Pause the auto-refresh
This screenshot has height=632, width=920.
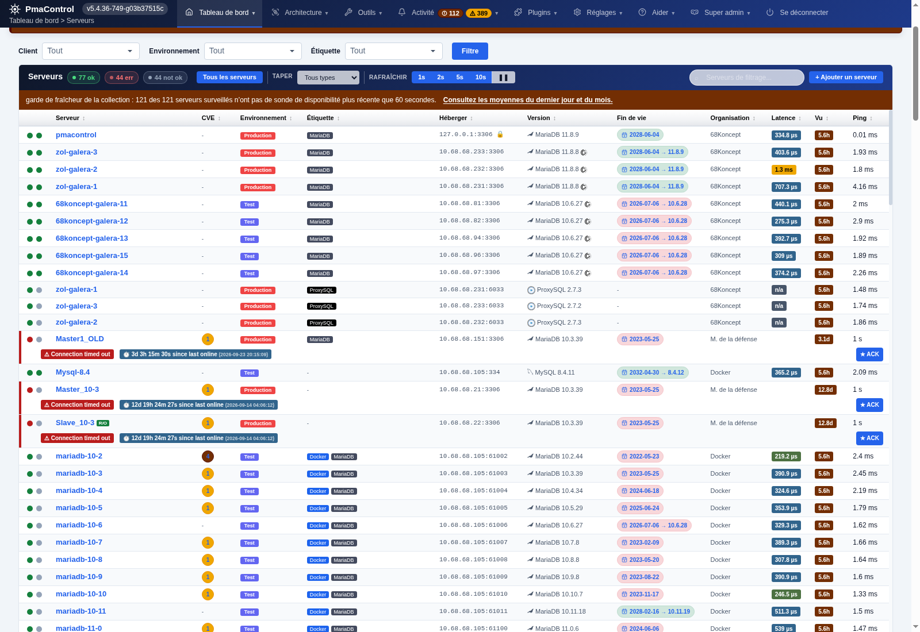504,77
